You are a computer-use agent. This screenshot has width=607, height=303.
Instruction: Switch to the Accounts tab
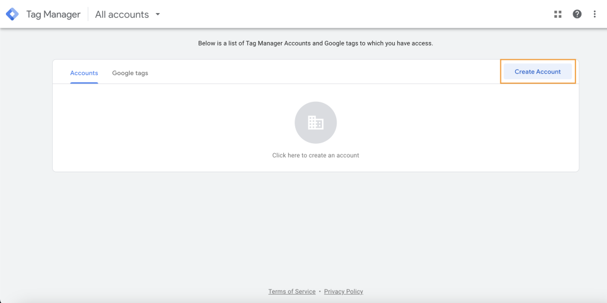click(x=84, y=73)
